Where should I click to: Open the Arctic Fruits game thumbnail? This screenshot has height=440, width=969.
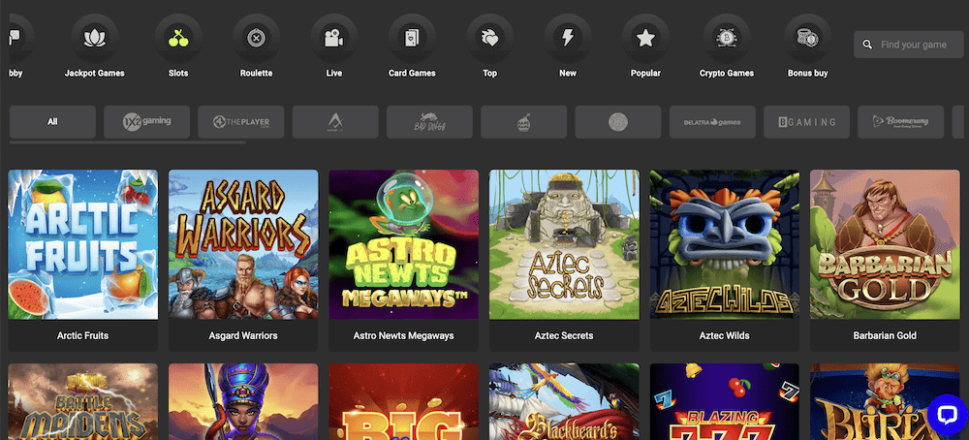point(82,245)
